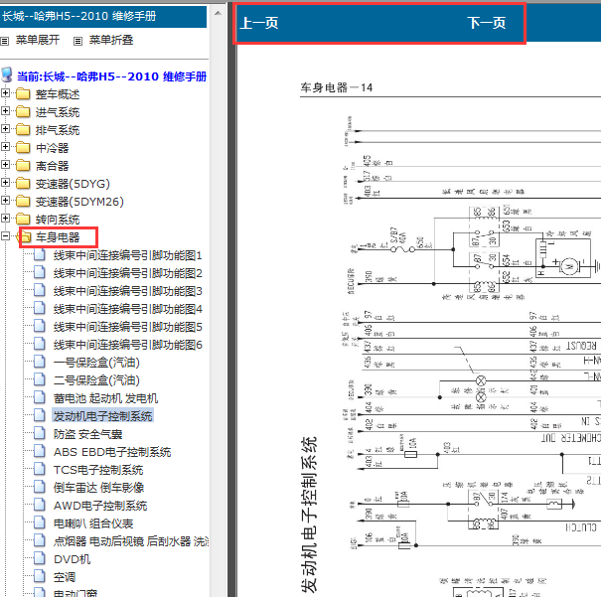Click document icon beside 空调
Screen dimensions: 601x597
40,576
